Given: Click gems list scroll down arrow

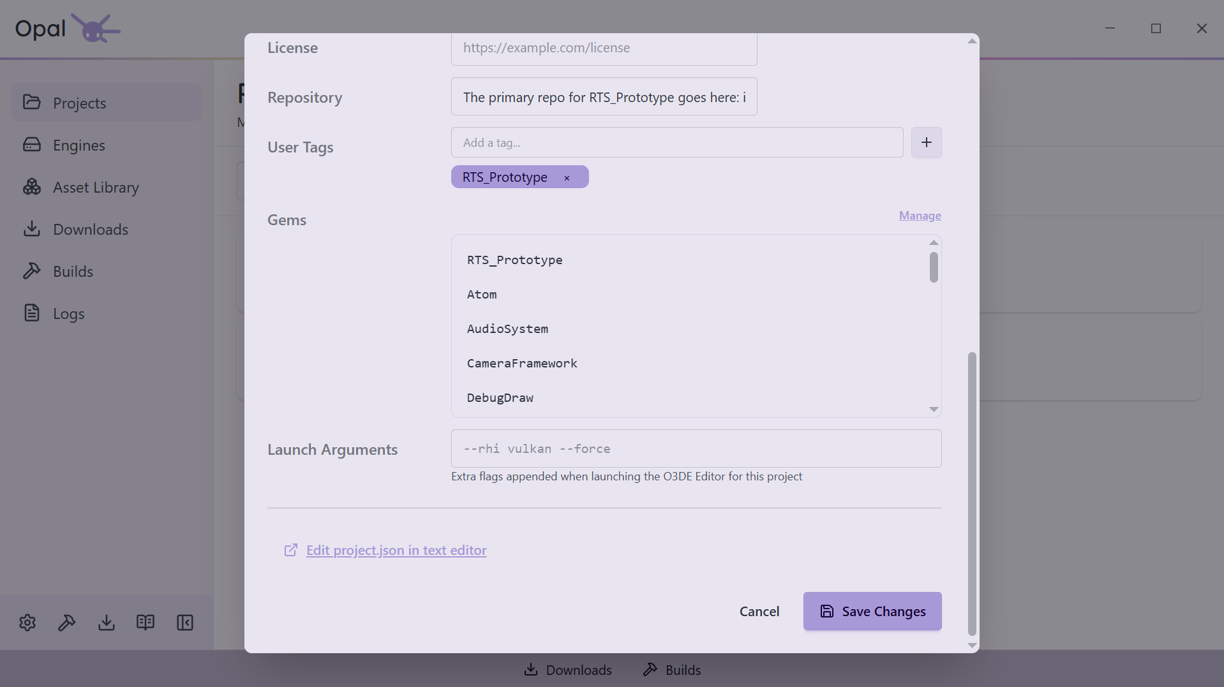Looking at the screenshot, I should (x=934, y=410).
